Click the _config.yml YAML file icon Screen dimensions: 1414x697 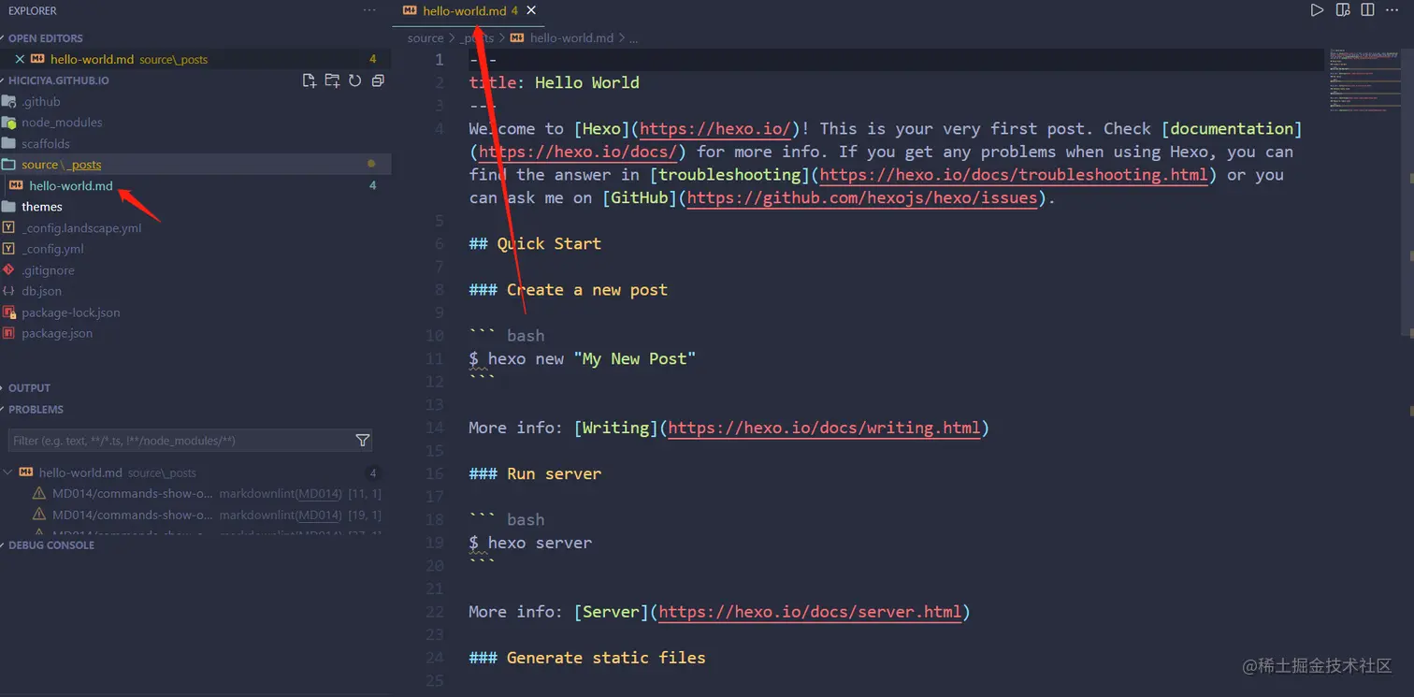click(9, 249)
